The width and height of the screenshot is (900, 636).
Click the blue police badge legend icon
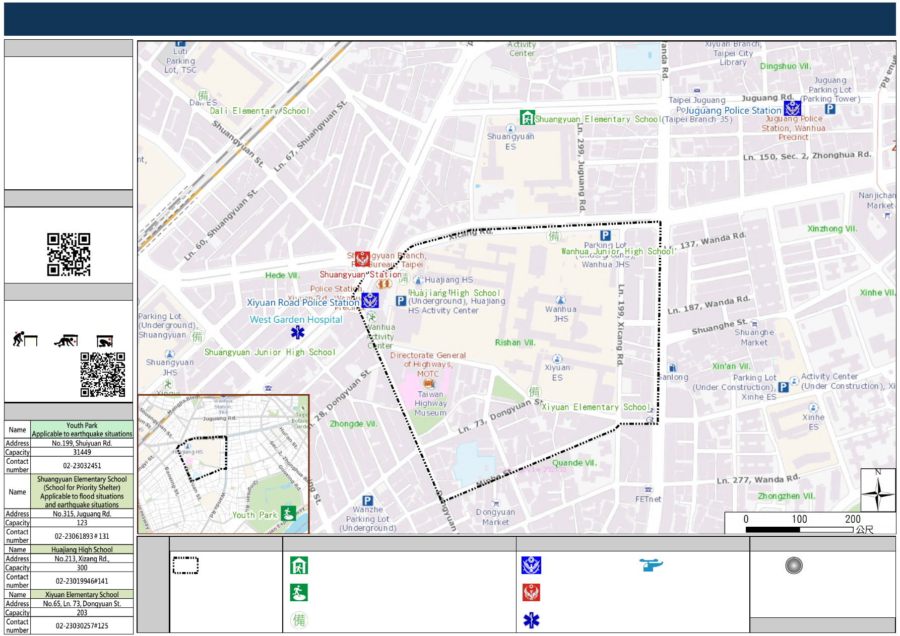pyautogui.click(x=531, y=566)
